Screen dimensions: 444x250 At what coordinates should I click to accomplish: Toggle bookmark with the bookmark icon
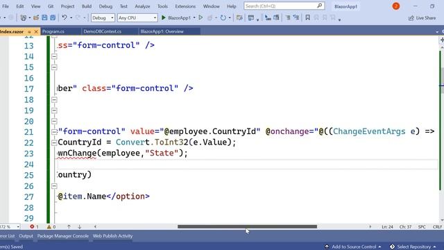click(307, 17)
